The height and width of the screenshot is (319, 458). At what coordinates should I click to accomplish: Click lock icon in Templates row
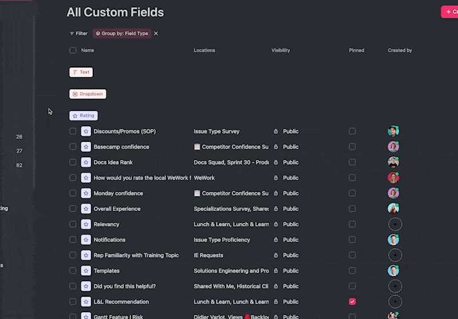pyautogui.click(x=276, y=270)
